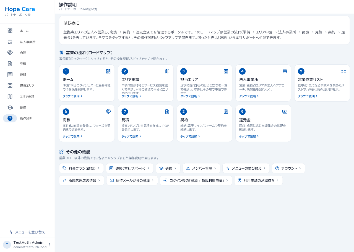Expand the 研修 explanation chip
The height and width of the screenshot is (252, 354).
tap(168, 168)
